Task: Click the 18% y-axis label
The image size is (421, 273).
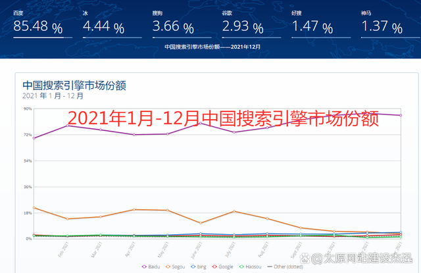Action: click(28, 213)
